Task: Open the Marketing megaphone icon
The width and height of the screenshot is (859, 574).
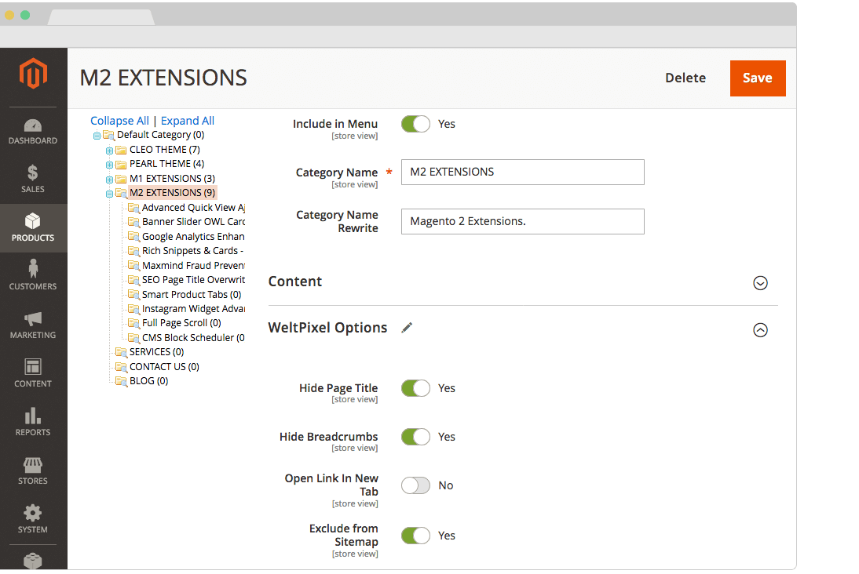Action: click(x=33, y=319)
